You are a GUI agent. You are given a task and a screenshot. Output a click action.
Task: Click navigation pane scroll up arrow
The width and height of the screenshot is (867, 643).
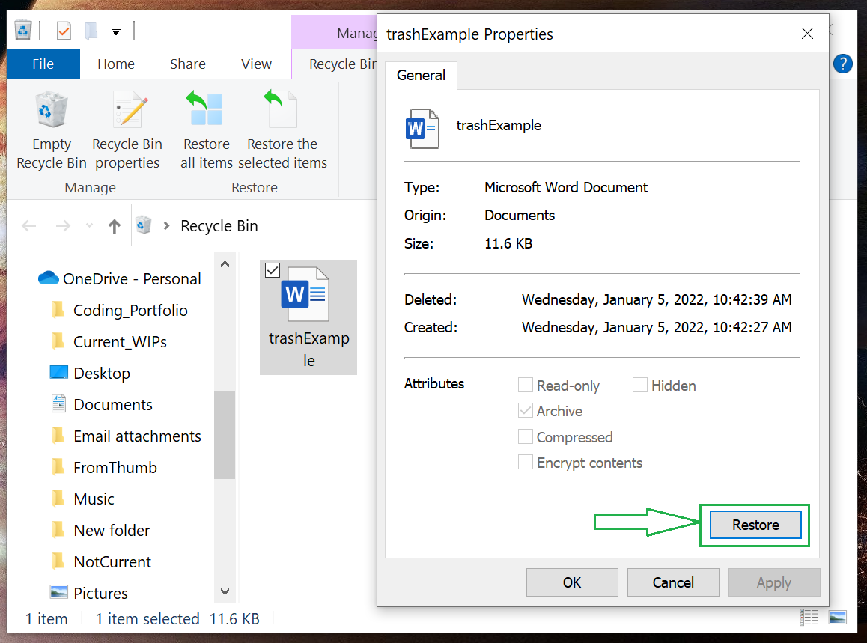click(225, 264)
